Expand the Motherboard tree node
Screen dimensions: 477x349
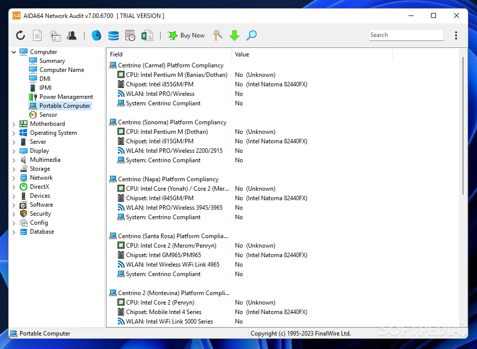point(13,124)
